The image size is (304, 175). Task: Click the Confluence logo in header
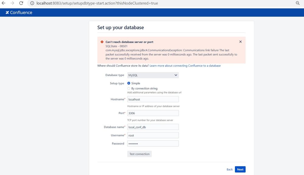pos(19,12)
